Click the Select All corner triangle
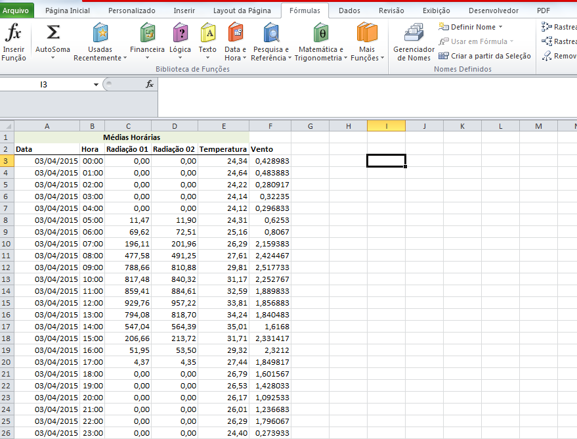This screenshot has width=577, height=439. [x=7, y=126]
